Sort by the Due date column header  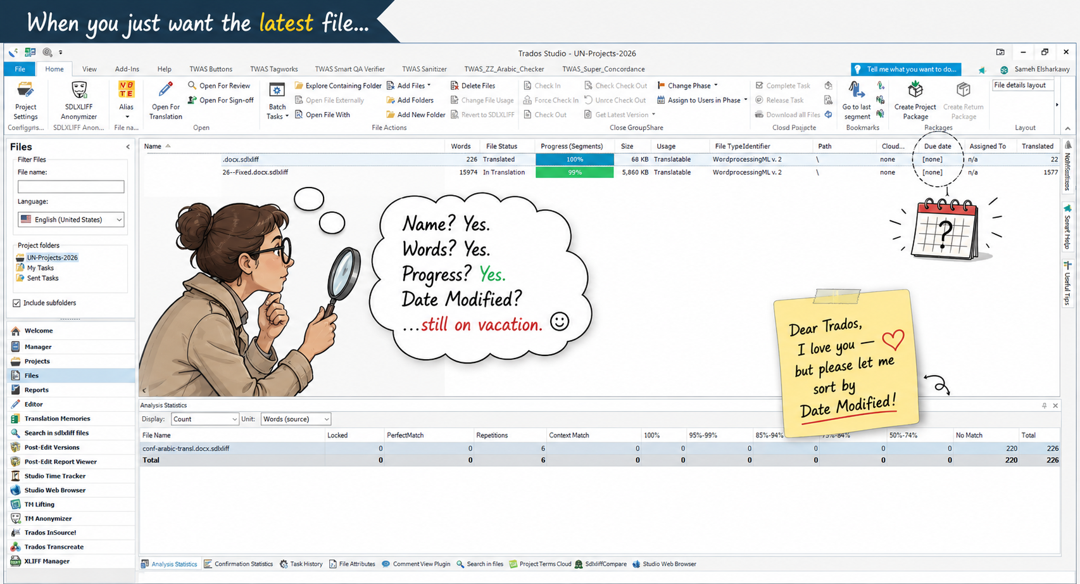pos(938,146)
